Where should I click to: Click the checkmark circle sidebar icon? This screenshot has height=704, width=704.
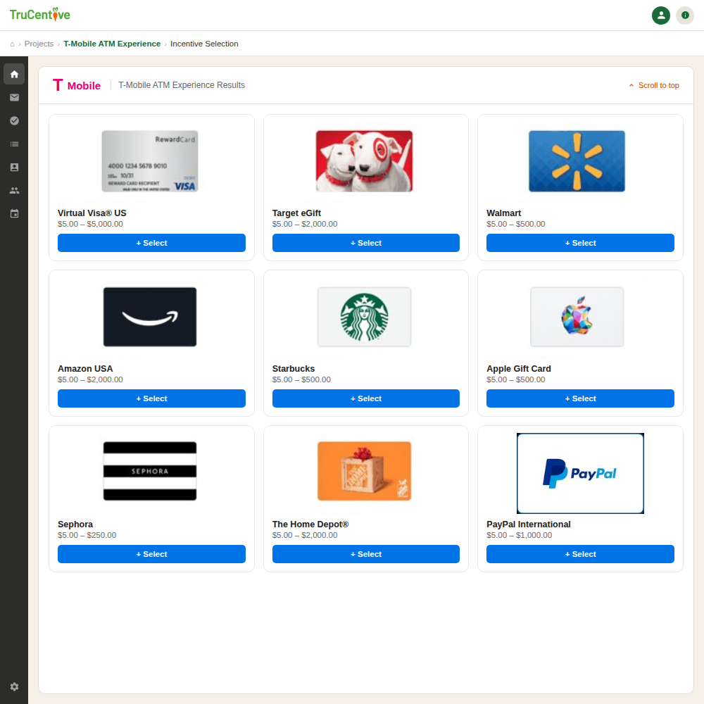coord(14,121)
